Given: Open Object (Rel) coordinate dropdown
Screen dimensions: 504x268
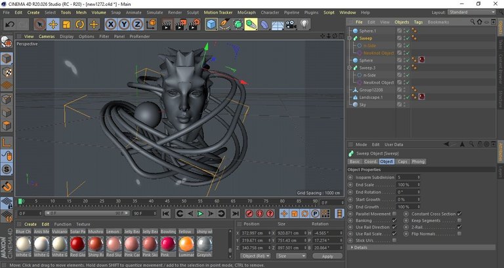Looking at the screenshot, I should (x=255, y=256).
